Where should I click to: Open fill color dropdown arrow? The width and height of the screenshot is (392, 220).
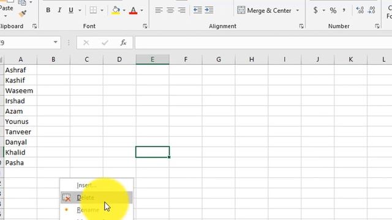click(124, 10)
